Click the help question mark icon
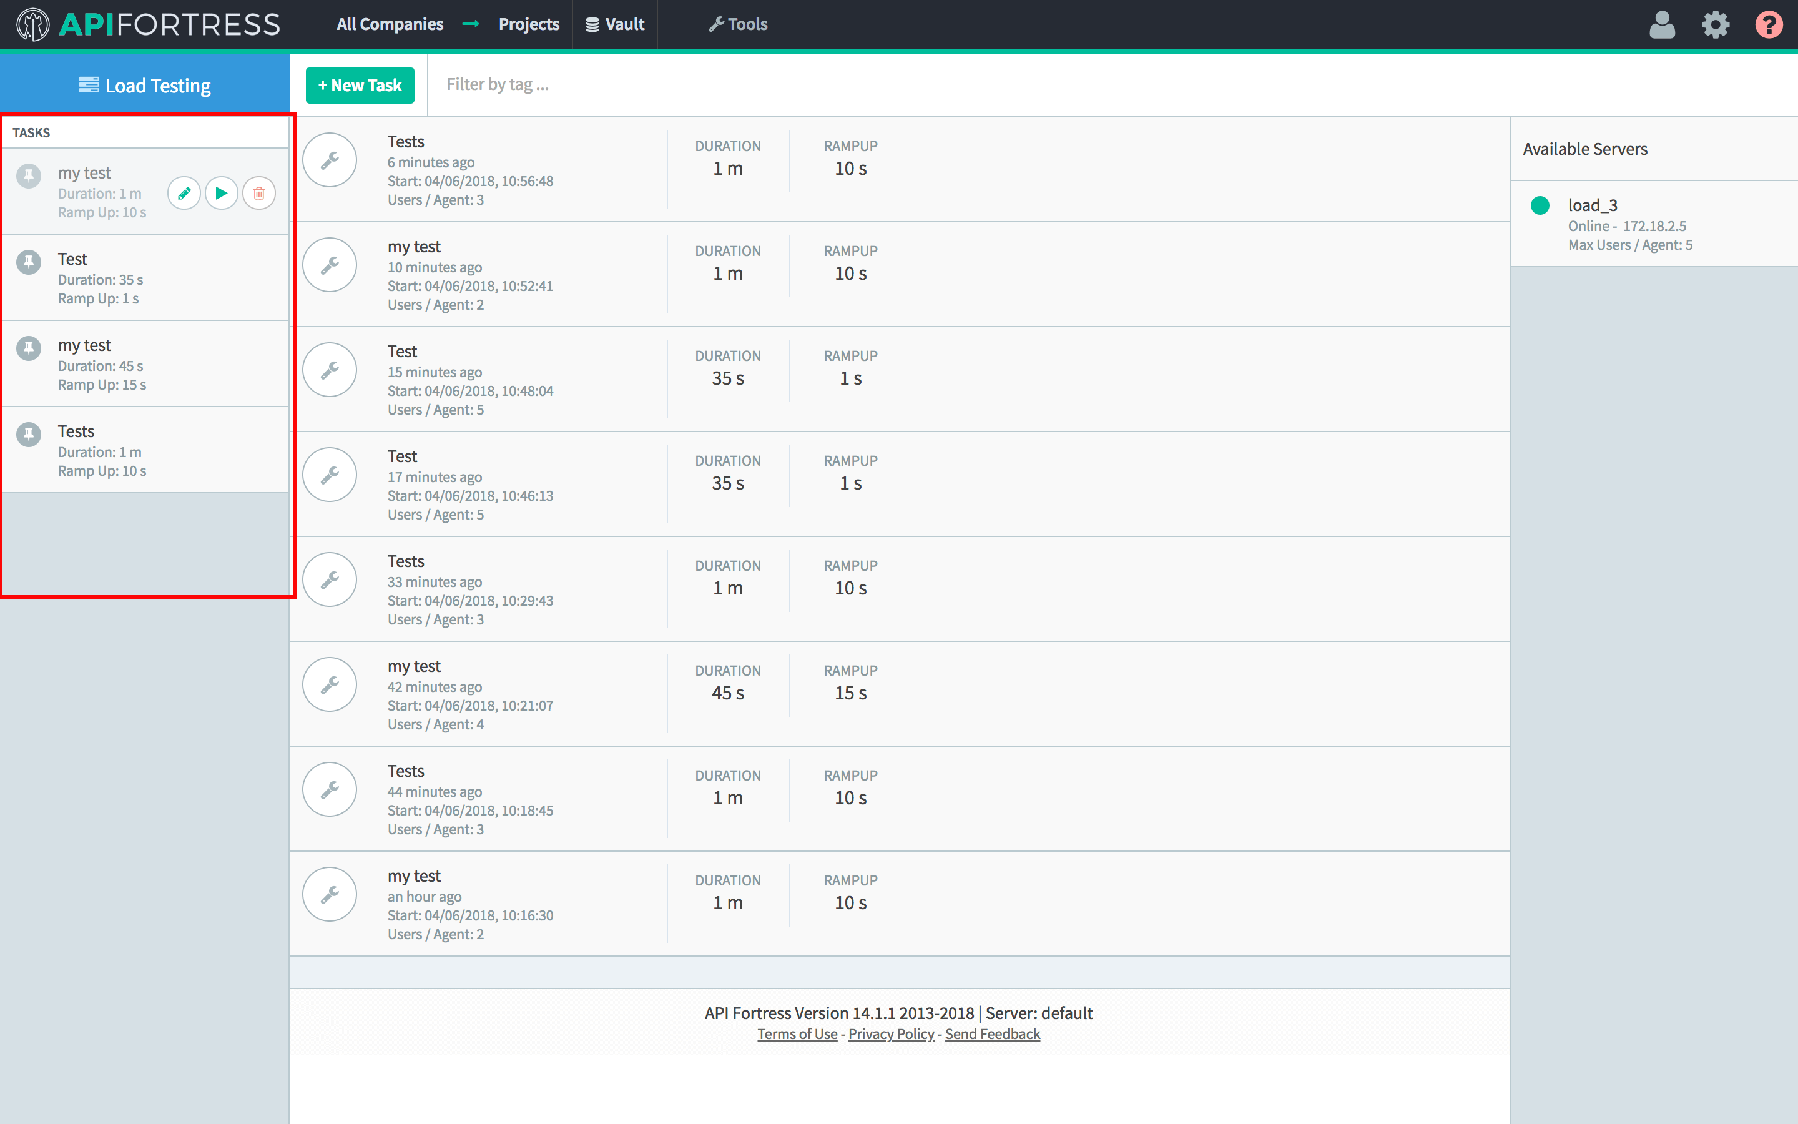This screenshot has width=1798, height=1124. coord(1768,24)
